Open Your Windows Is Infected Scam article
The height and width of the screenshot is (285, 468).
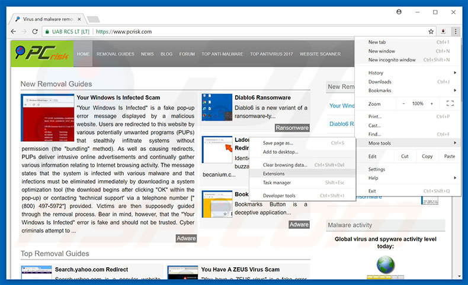[x=118, y=98]
